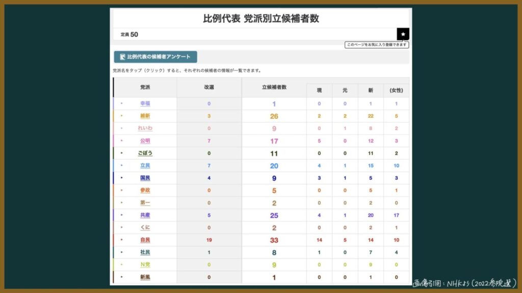Click the arrow marker next to 公明

(x=122, y=141)
